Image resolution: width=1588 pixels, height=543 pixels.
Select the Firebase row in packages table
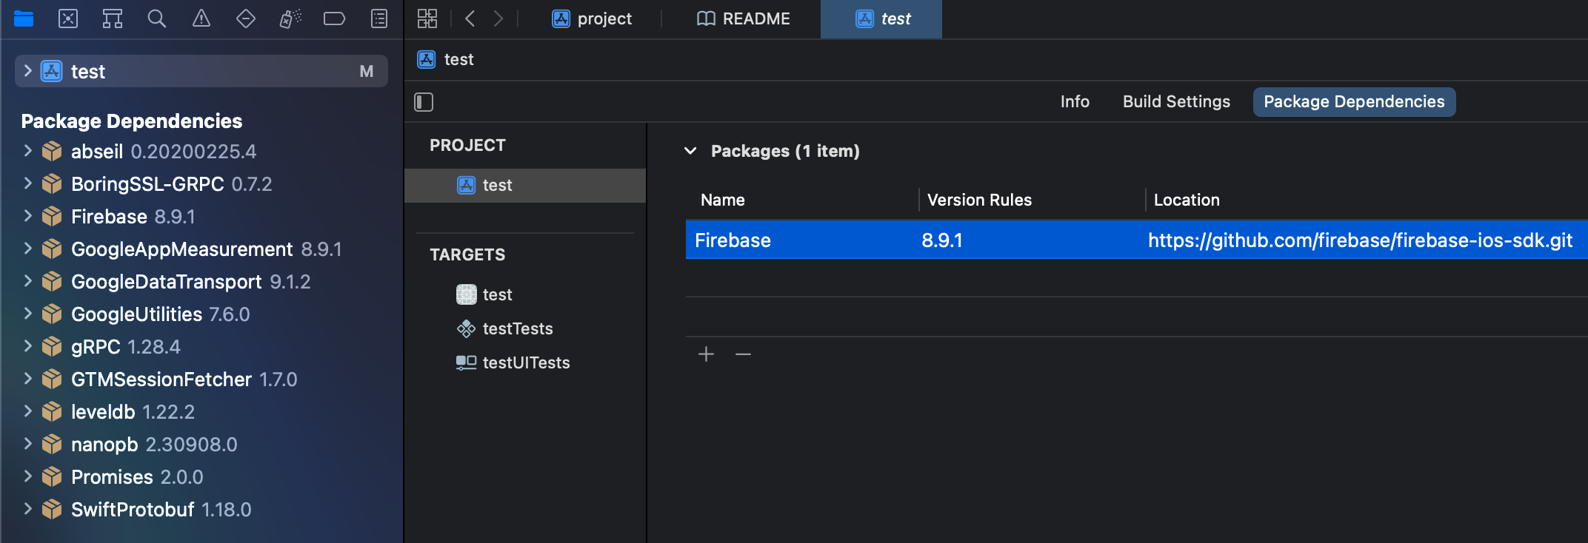coord(1136,240)
